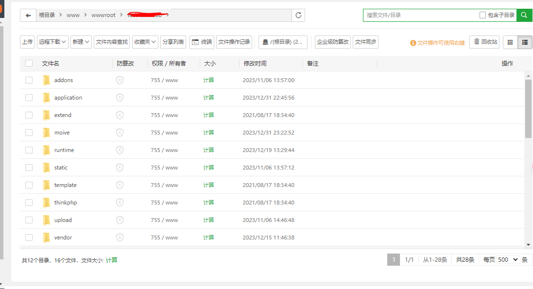This screenshot has height=289, width=533.
Task: Click the back arrow navigation icon
Action: pos(28,15)
